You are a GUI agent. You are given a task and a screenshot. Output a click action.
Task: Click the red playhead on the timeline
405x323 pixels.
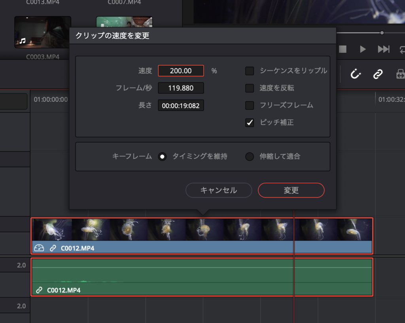(294, 266)
